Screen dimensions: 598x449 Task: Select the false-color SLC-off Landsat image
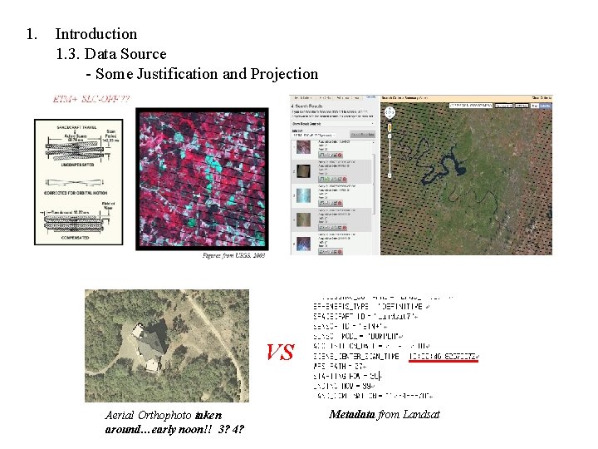[202, 179]
